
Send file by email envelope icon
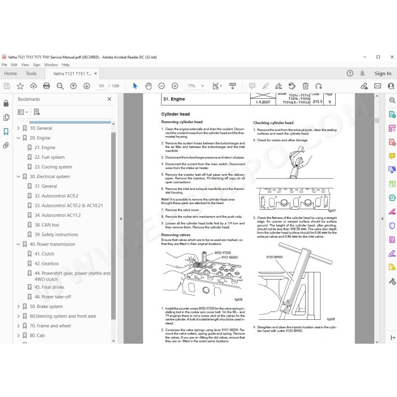click(x=378, y=86)
